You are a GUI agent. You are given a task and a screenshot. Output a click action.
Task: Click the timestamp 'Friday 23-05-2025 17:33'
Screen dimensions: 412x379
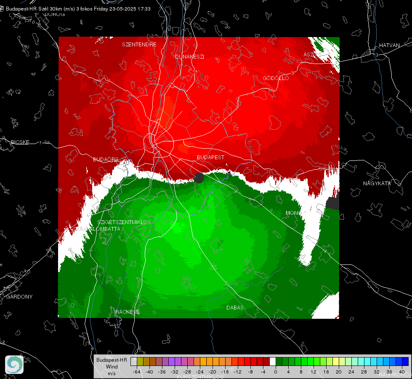tap(122, 9)
